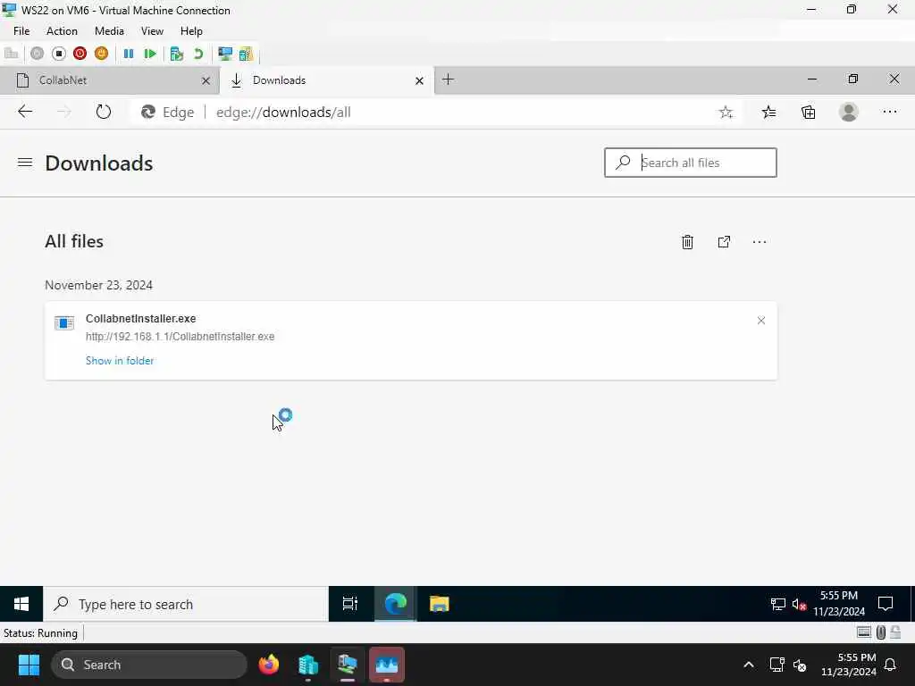The image size is (915, 686).
Task: Go back in Edge
Action: tap(24, 112)
